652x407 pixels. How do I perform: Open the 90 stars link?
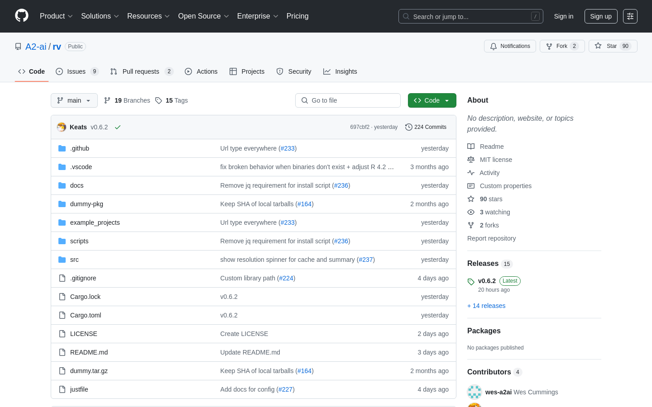[491, 199]
